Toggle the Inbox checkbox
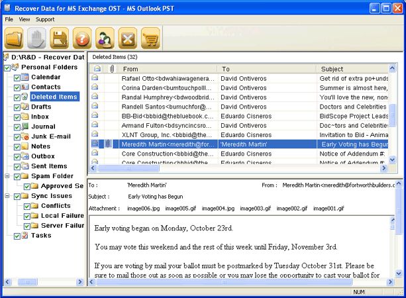 click(x=17, y=117)
